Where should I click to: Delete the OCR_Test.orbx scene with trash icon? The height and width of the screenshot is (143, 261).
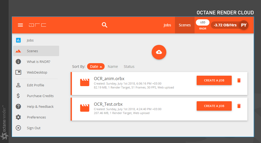(239, 106)
